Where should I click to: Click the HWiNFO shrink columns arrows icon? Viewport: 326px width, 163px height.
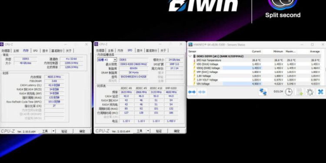(x=202, y=92)
